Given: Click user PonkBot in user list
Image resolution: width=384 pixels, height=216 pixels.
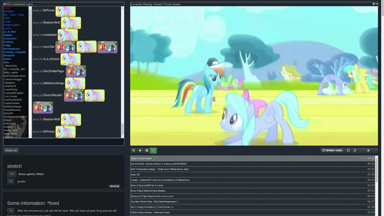Looking at the screenshot, I should tap(9, 11).
